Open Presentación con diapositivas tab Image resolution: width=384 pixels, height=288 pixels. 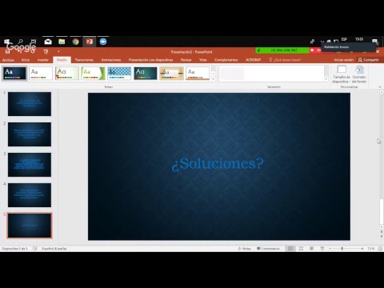point(150,60)
